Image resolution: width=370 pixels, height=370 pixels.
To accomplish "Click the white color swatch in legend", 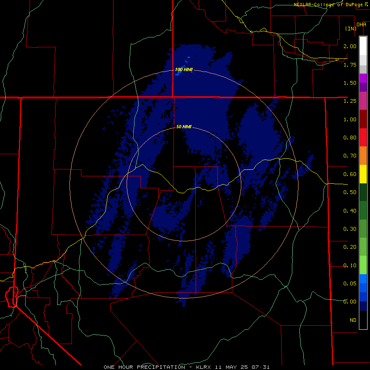I will [x=363, y=46].
